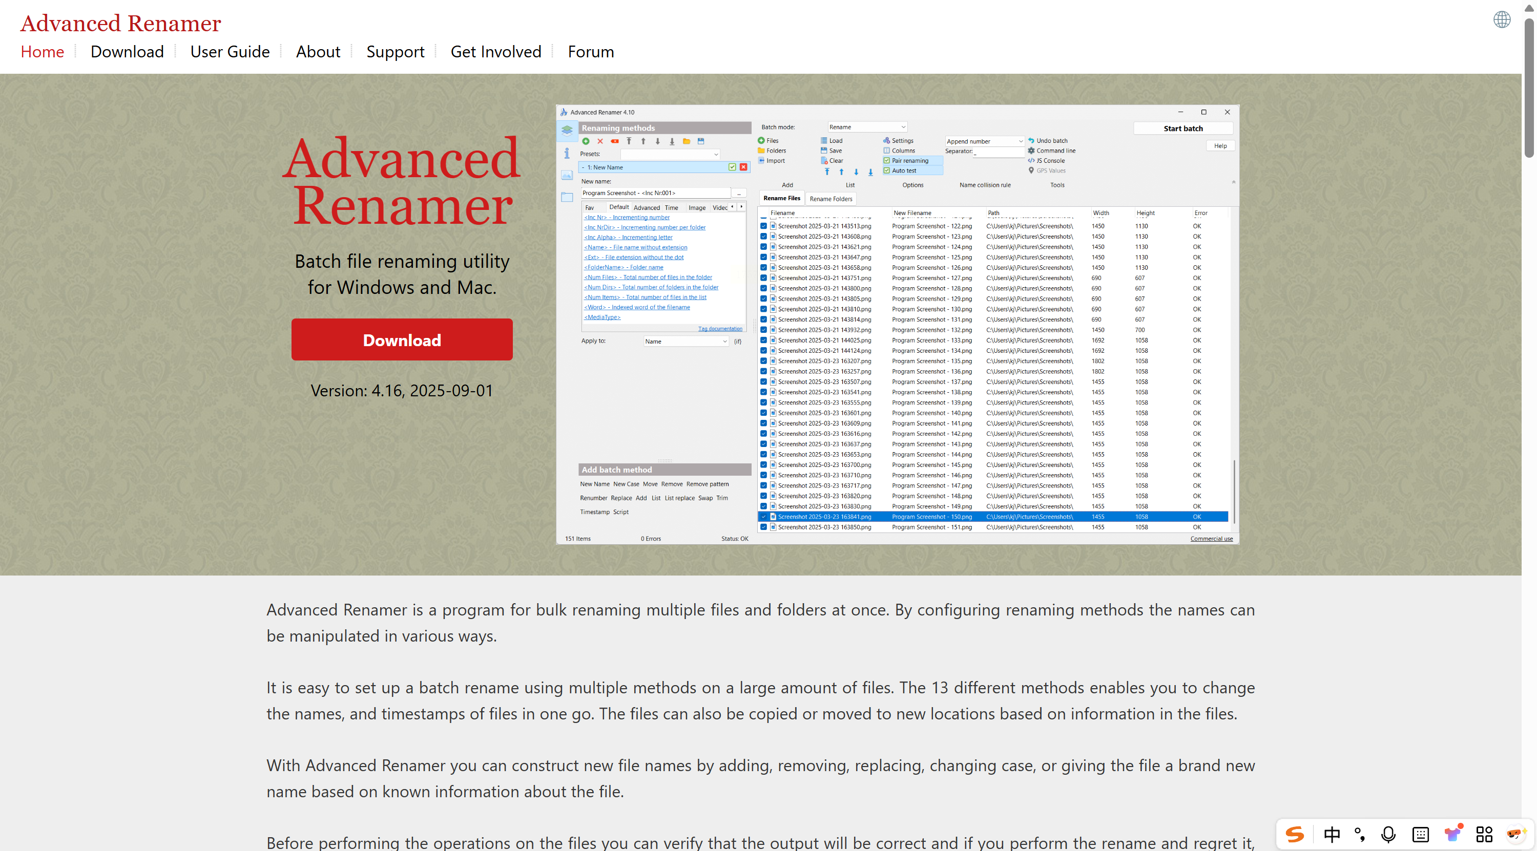This screenshot has height=851, width=1537.
Task: Save preset with the blue floppy icon
Action: tap(701, 141)
